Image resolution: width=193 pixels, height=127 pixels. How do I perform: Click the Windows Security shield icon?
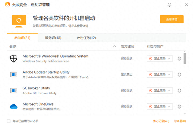(x=14, y=59)
